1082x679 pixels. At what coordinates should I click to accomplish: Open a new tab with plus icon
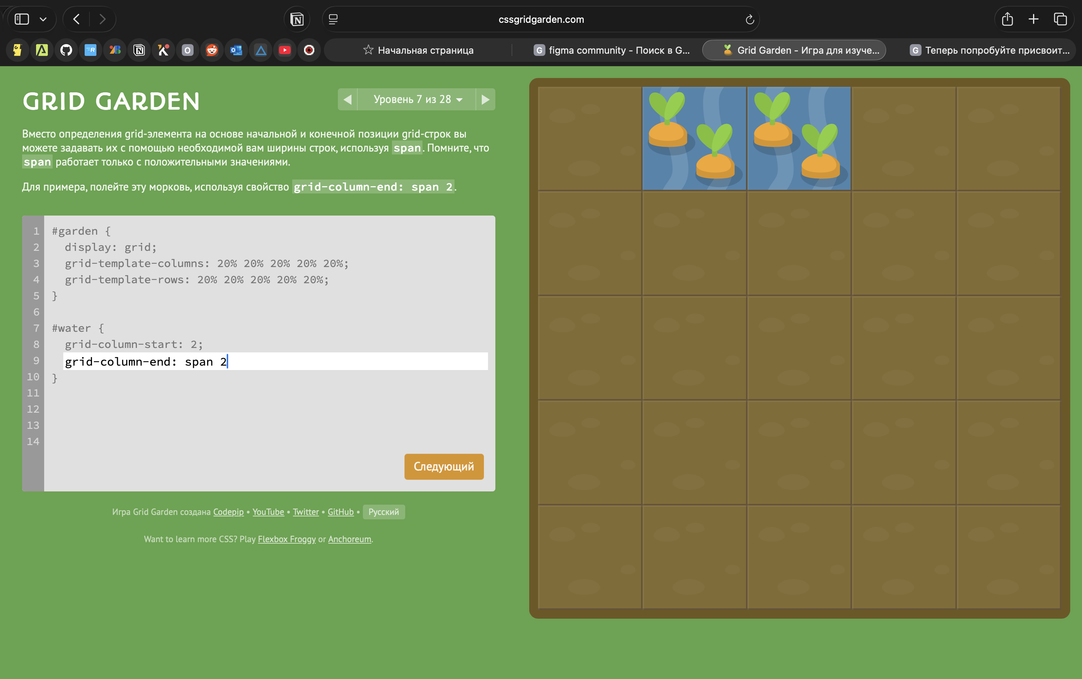tap(1033, 19)
